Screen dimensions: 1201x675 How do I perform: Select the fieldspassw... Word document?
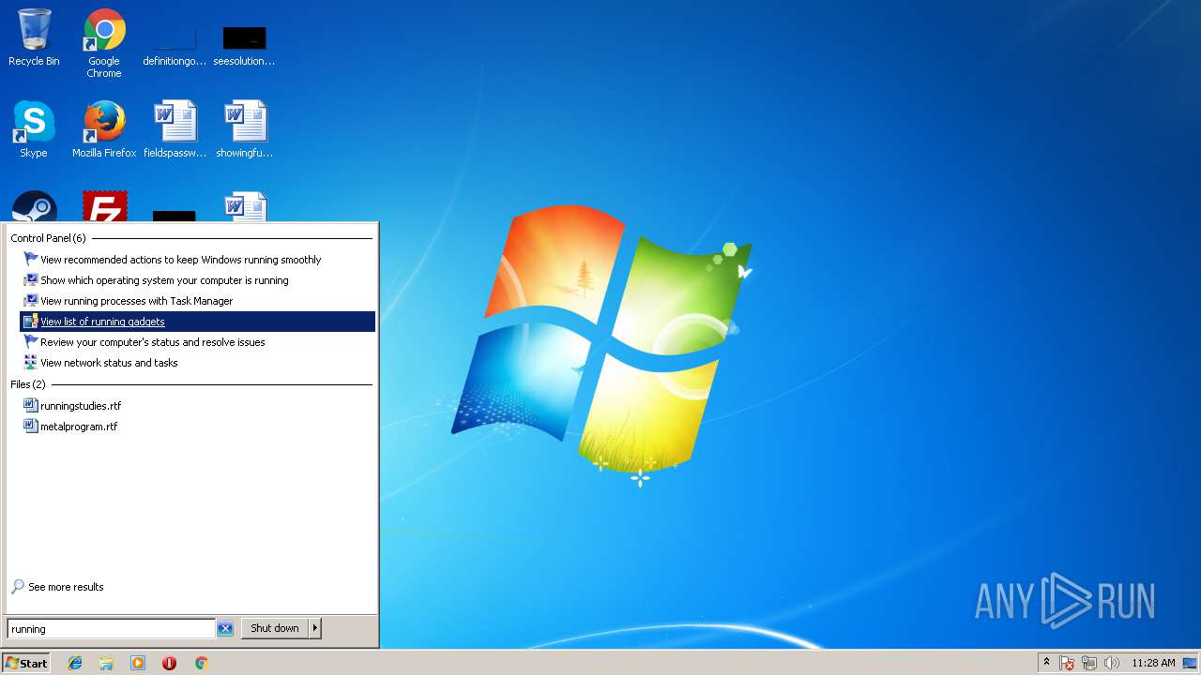[x=175, y=129]
